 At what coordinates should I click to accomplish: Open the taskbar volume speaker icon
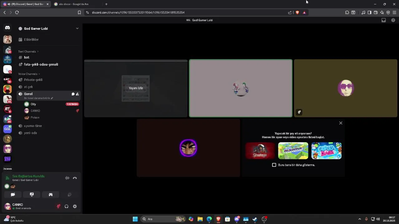pos(378,219)
